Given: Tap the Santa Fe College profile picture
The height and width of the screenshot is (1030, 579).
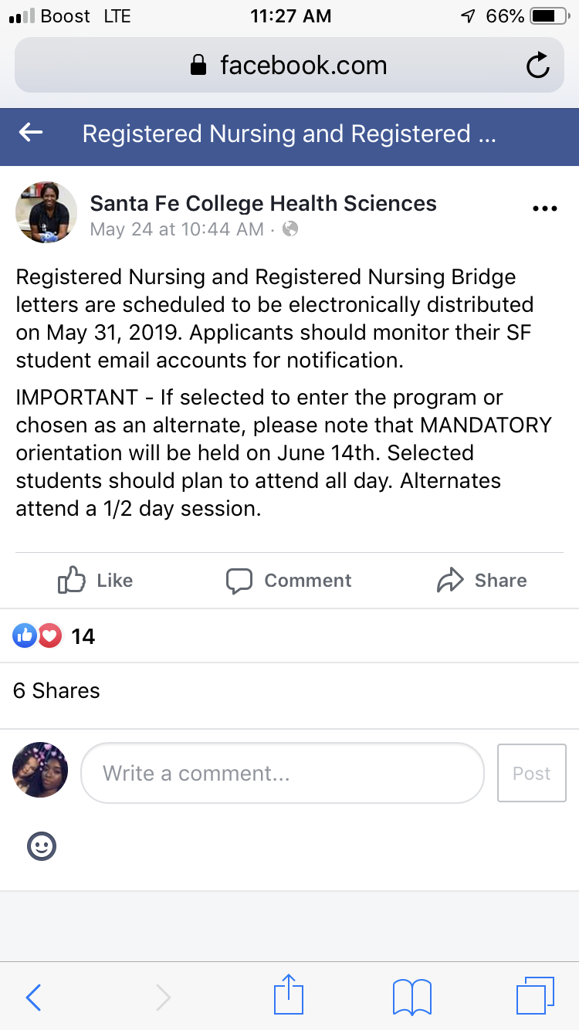Looking at the screenshot, I should [46, 212].
